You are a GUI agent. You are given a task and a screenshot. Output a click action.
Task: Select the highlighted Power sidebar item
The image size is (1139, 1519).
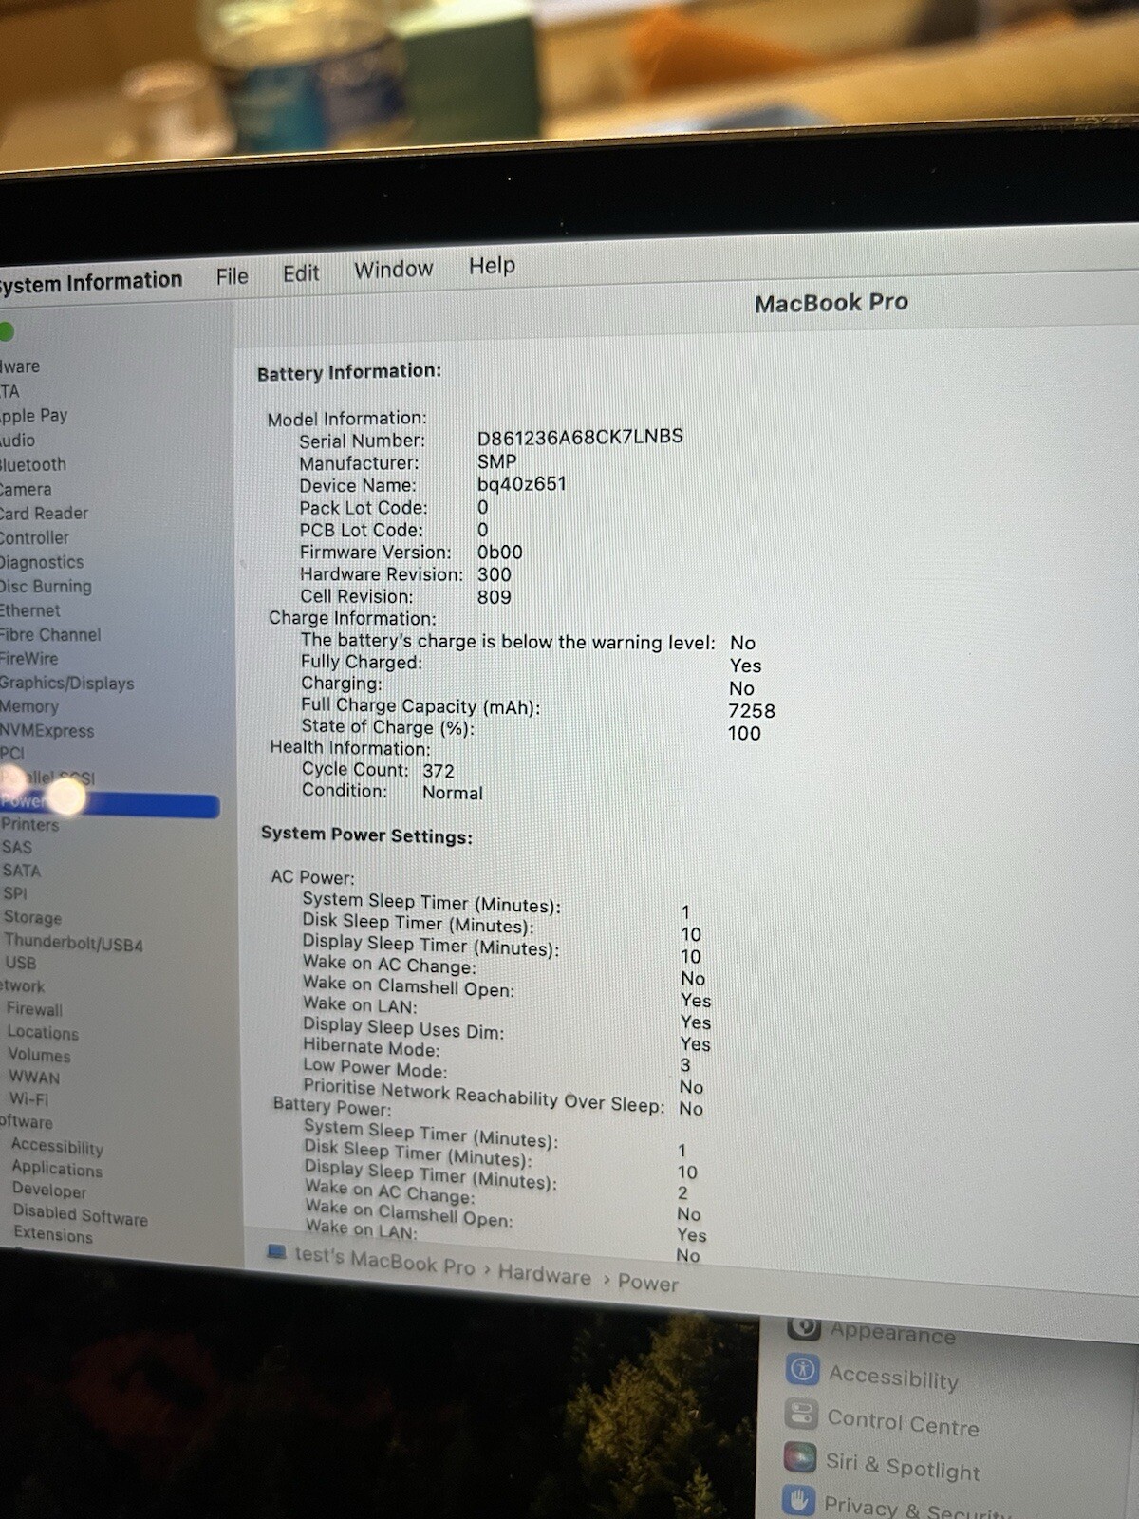[109, 804]
